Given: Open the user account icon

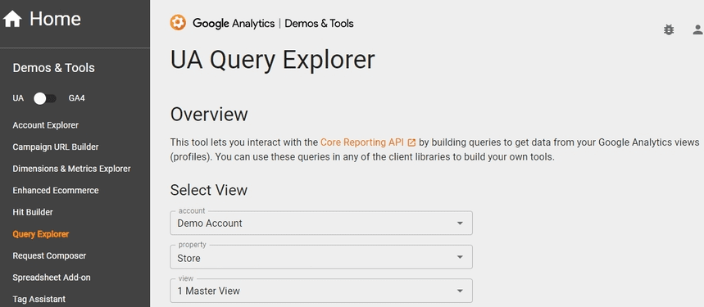Looking at the screenshot, I should pyautogui.click(x=697, y=30).
